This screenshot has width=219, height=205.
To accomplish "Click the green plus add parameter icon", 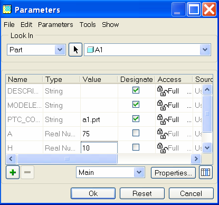I will 13,172.
